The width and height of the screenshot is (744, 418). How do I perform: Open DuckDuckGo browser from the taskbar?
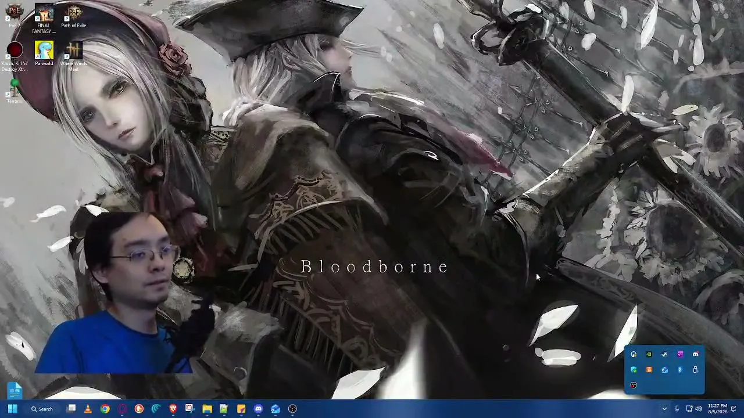(x=139, y=409)
